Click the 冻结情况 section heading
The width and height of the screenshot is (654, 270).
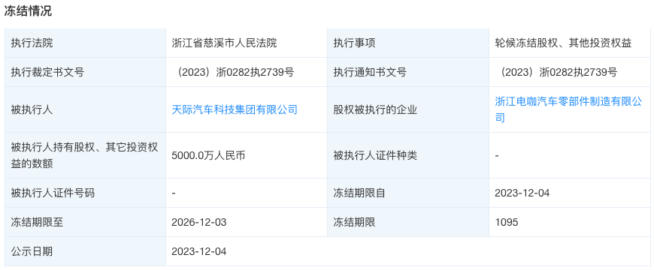tap(28, 11)
